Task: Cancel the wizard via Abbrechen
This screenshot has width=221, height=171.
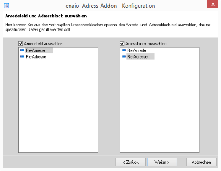Action: [201, 162]
